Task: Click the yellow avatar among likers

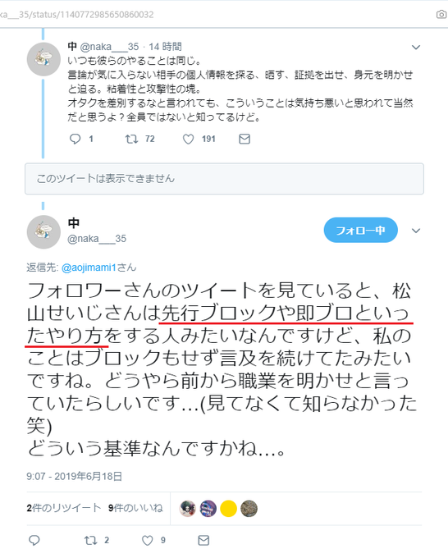Action: 228,509
